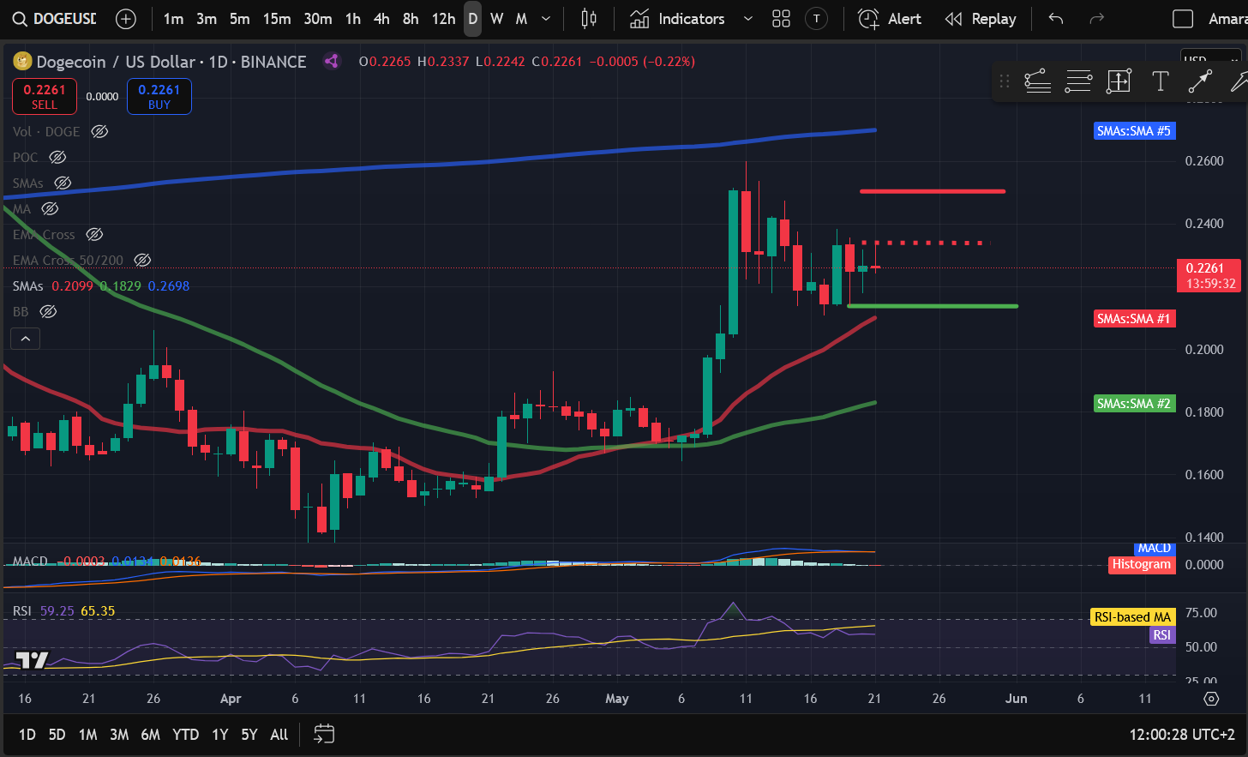The width and height of the screenshot is (1248, 757).
Task: Collapse the indicator legend with the arrow button
Action: tap(26, 339)
